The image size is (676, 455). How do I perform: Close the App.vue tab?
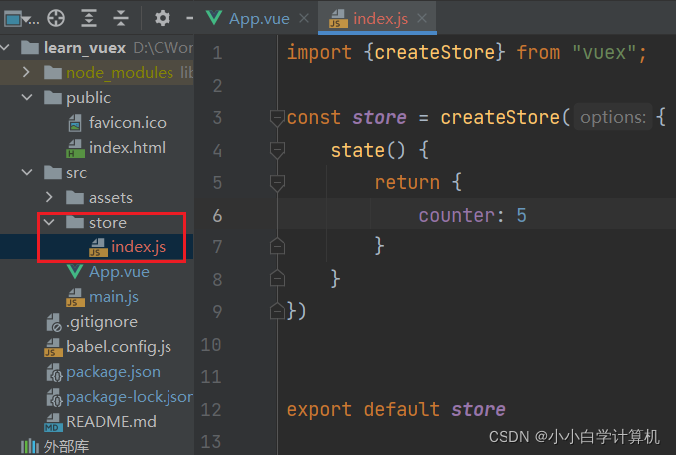(x=304, y=19)
